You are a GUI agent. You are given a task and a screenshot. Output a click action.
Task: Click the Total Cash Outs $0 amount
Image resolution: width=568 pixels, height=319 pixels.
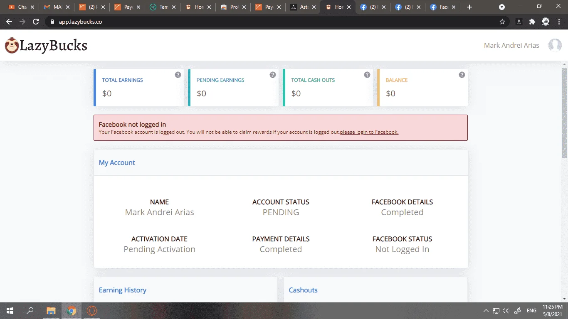[296, 93]
